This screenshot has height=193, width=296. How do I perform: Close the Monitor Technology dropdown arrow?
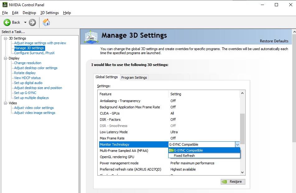pos(237,144)
